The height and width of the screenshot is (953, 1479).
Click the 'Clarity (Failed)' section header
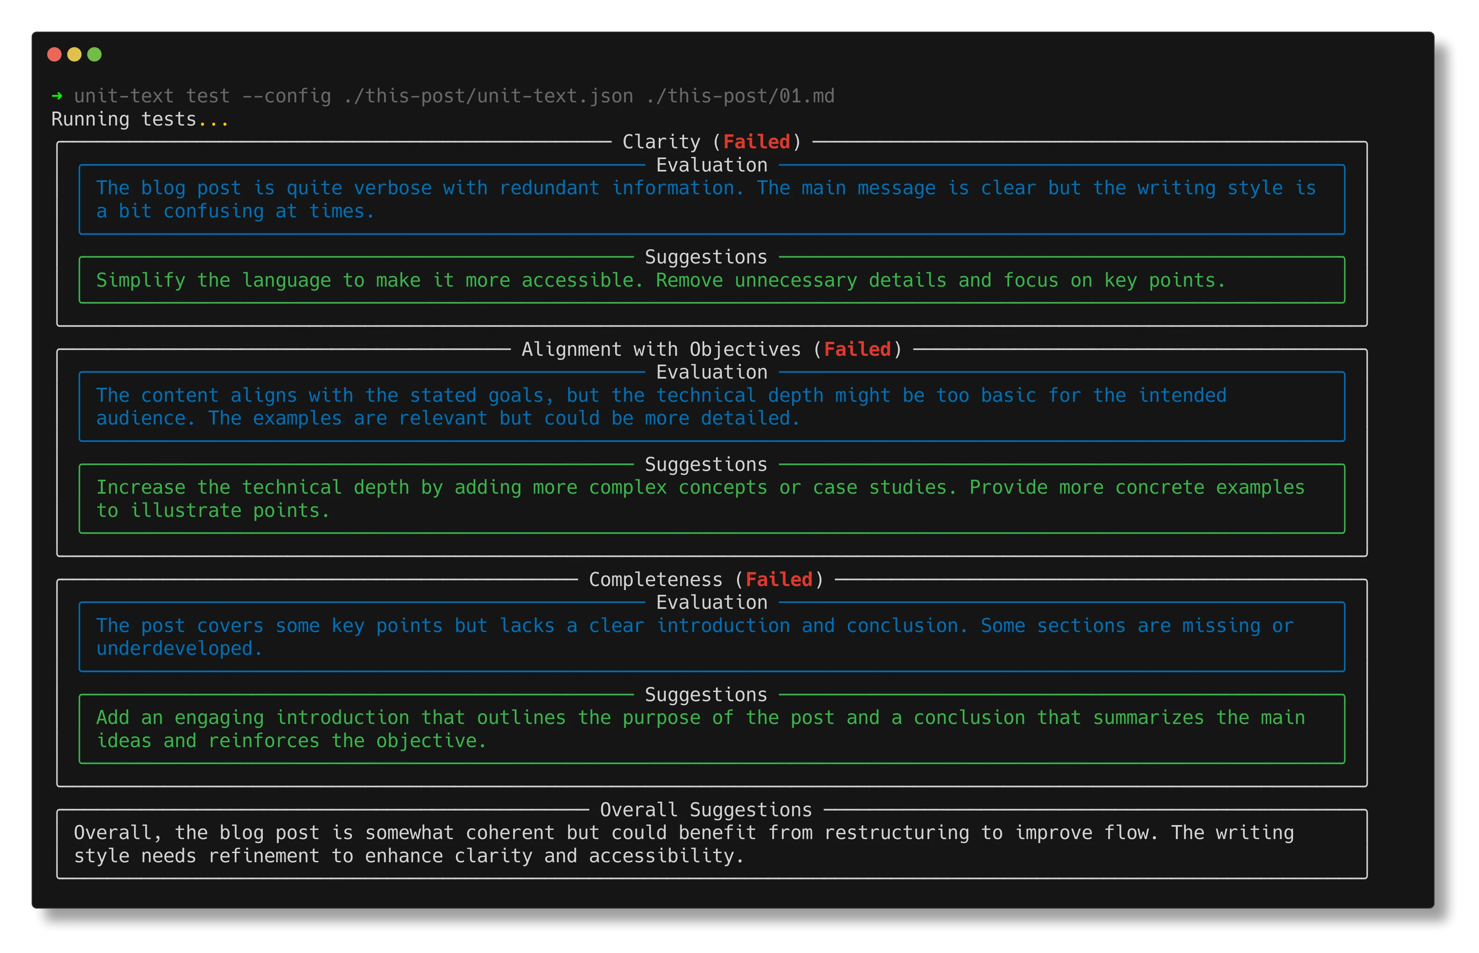click(712, 142)
